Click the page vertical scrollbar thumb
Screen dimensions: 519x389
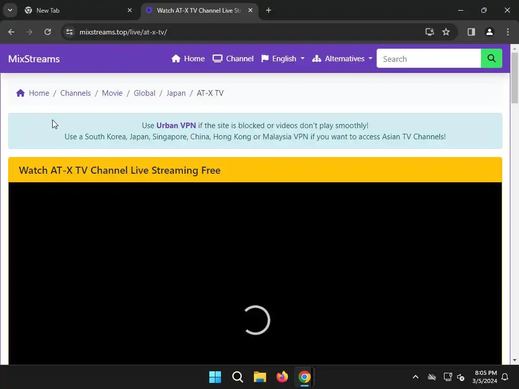[514, 77]
